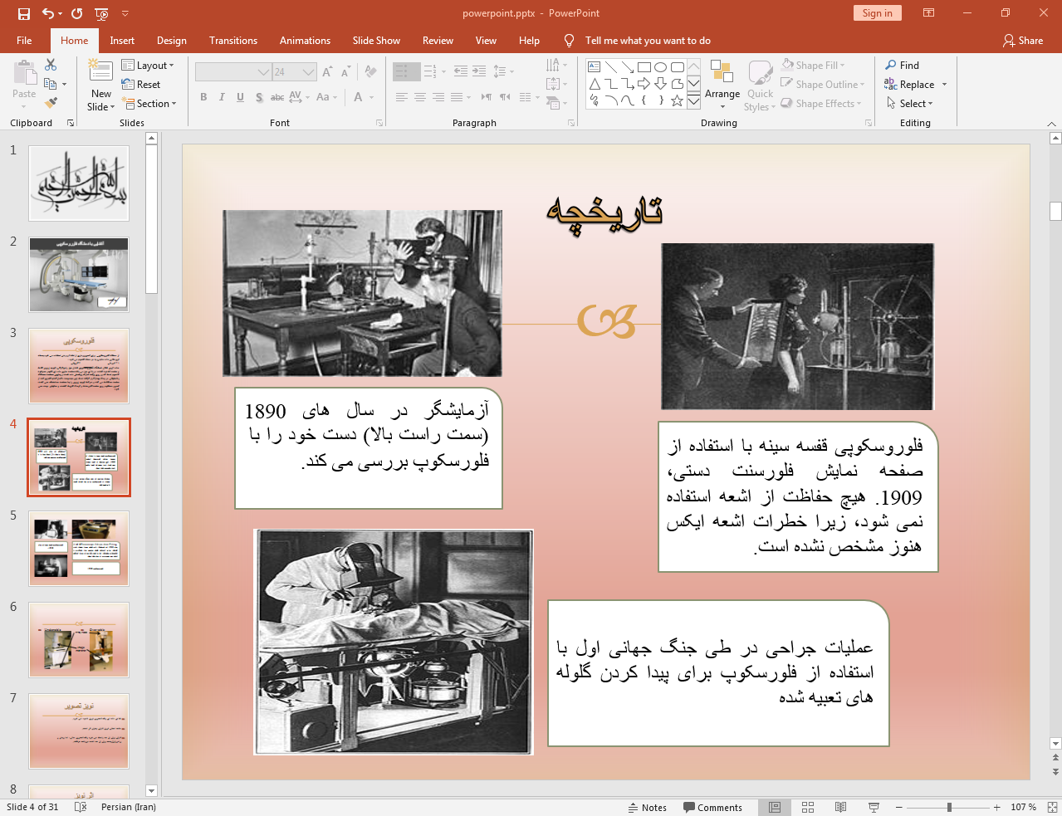The width and height of the screenshot is (1062, 816).
Task: Open the font size dropdown
Action: click(x=308, y=72)
